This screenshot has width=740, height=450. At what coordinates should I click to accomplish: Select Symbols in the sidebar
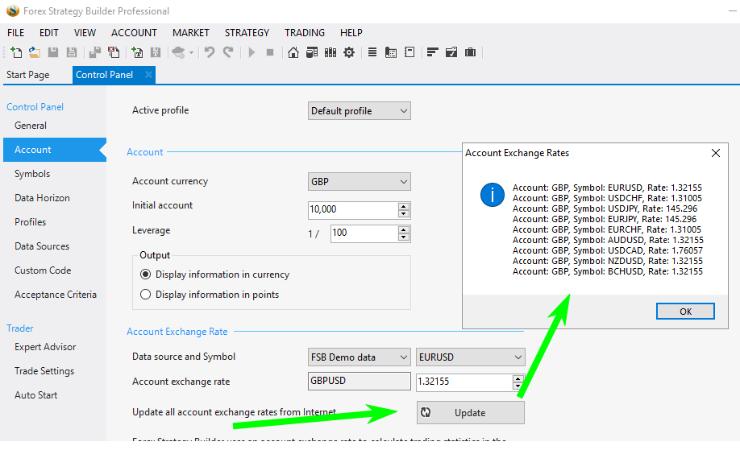32,173
